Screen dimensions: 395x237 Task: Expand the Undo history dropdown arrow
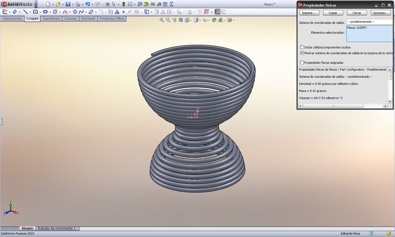[x=92, y=4]
